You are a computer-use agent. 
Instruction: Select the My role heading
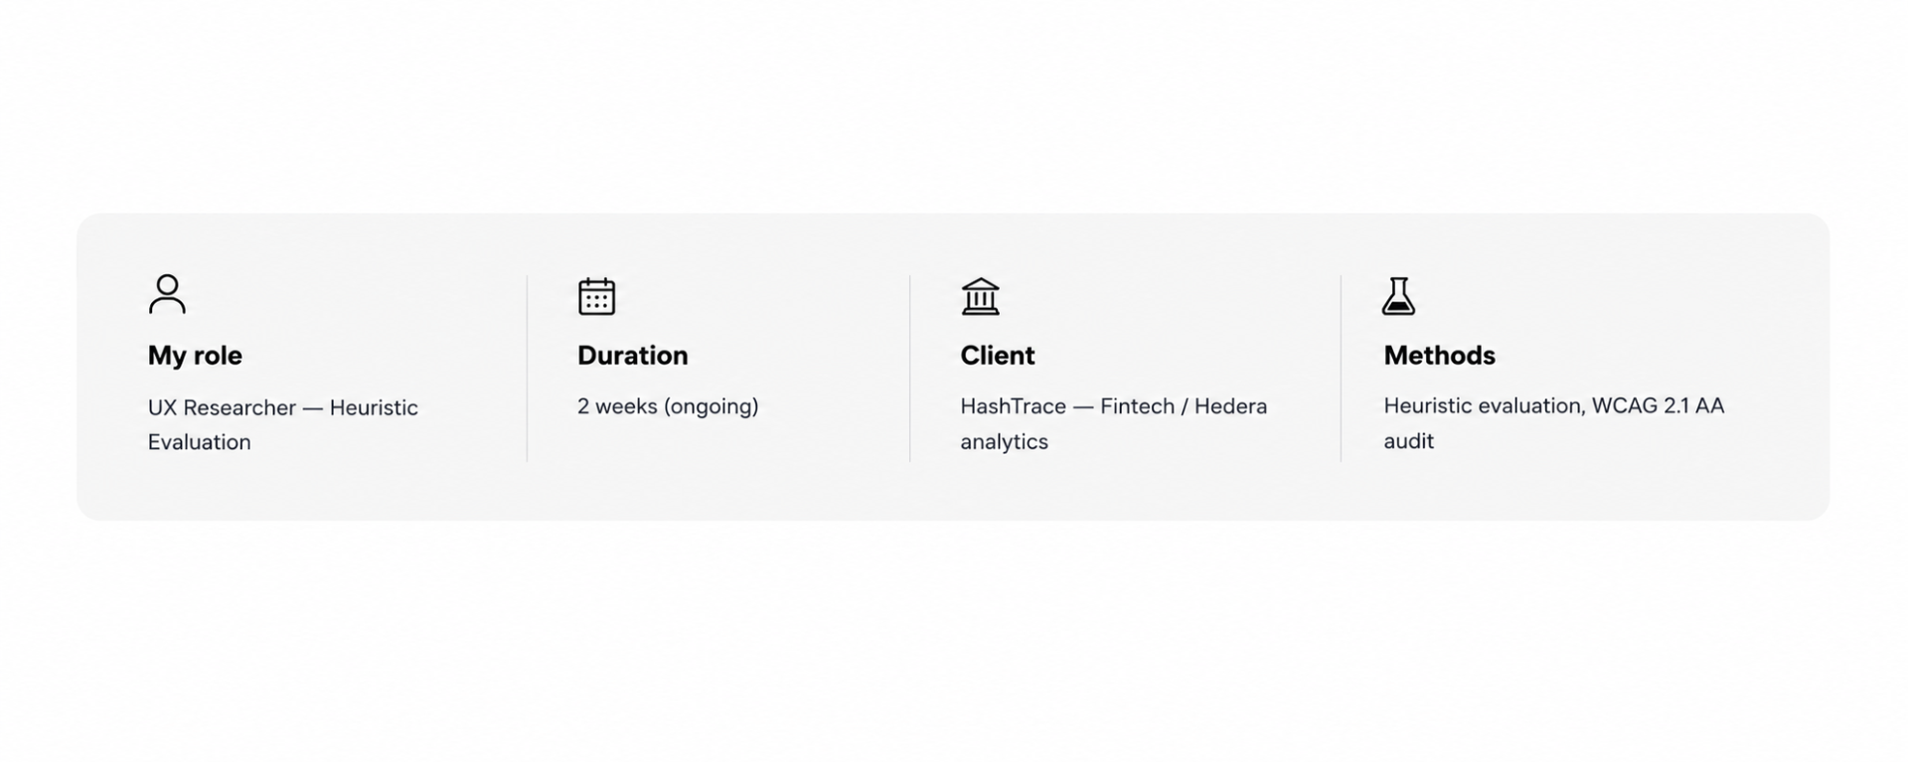(195, 356)
